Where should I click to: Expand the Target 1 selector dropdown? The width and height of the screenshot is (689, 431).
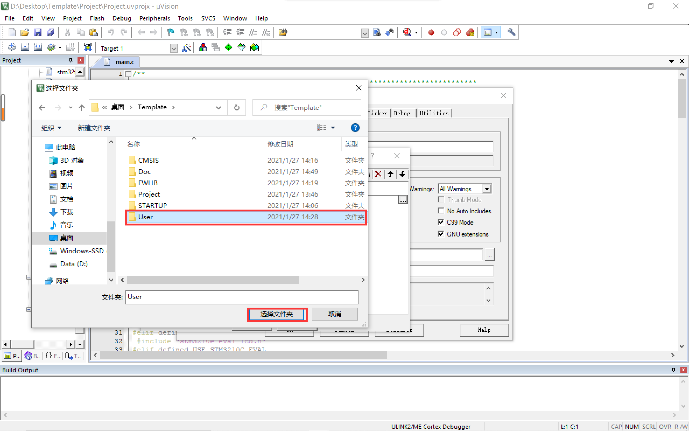174,48
